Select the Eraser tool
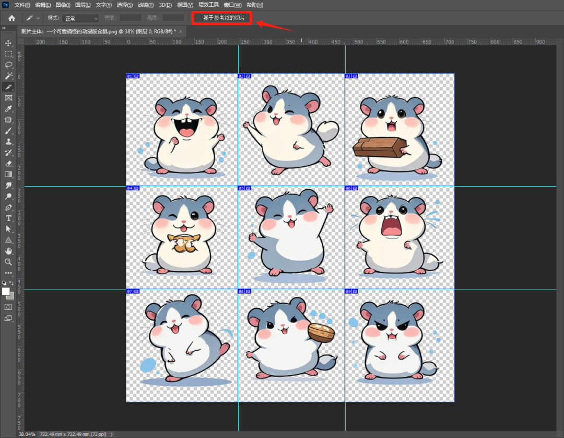Screen dimensions: 564x438 click(x=8, y=164)
